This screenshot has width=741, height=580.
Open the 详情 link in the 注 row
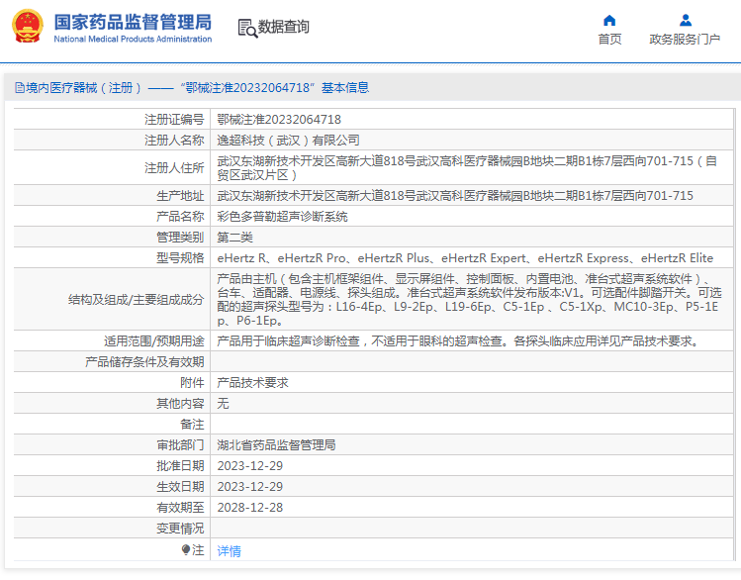229,550
